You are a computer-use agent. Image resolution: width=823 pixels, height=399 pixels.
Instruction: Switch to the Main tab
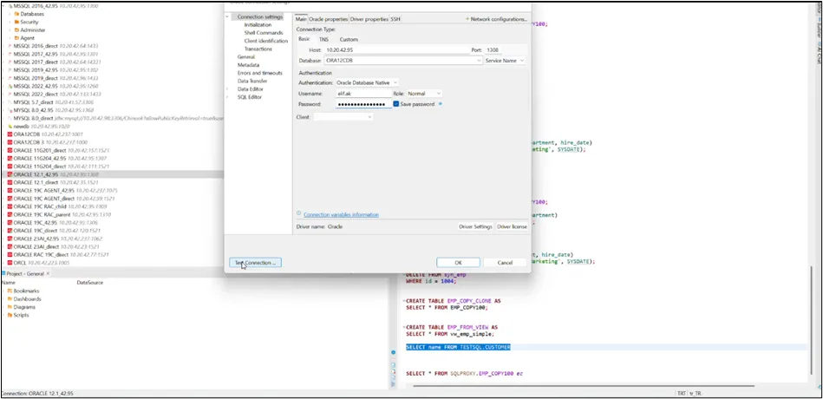[301, 19]
